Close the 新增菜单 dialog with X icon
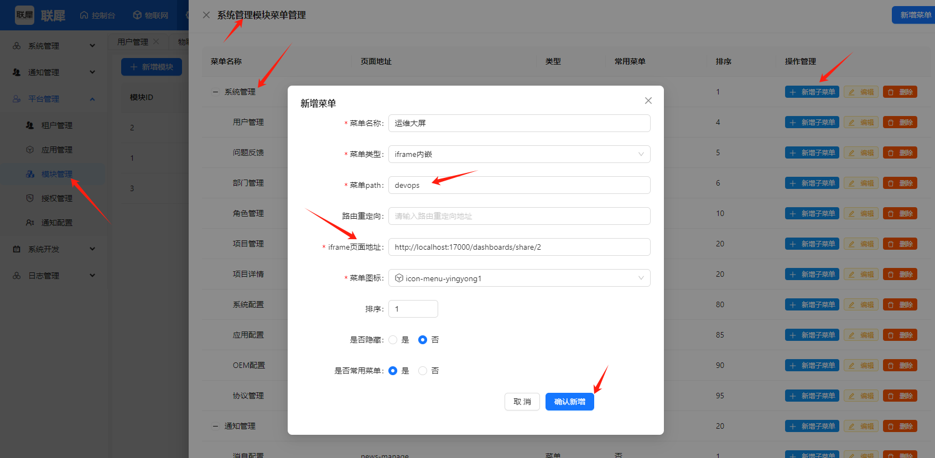This screenshot has height=458, width=935. pos(648,101)
